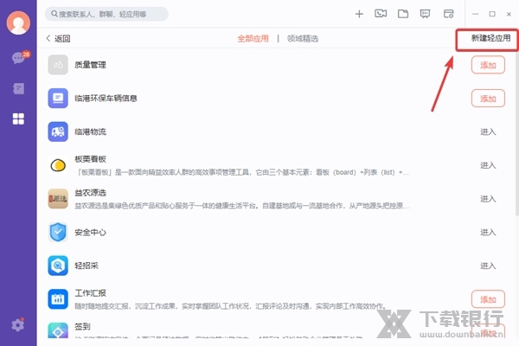Screen dimensions: 519x346
Task: Click the plus create icon
Action: (359, 14)
